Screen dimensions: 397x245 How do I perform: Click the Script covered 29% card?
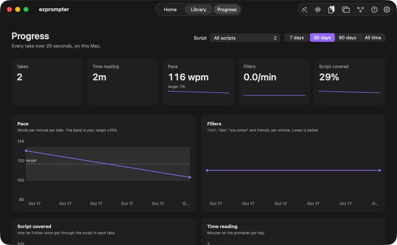coord(350,82)
